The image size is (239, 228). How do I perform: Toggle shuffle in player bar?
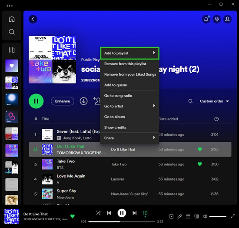pyautogui.click(x=98, y=213)
